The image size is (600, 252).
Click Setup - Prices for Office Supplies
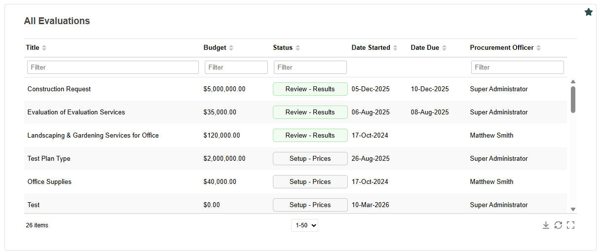[x=310, y=182]
